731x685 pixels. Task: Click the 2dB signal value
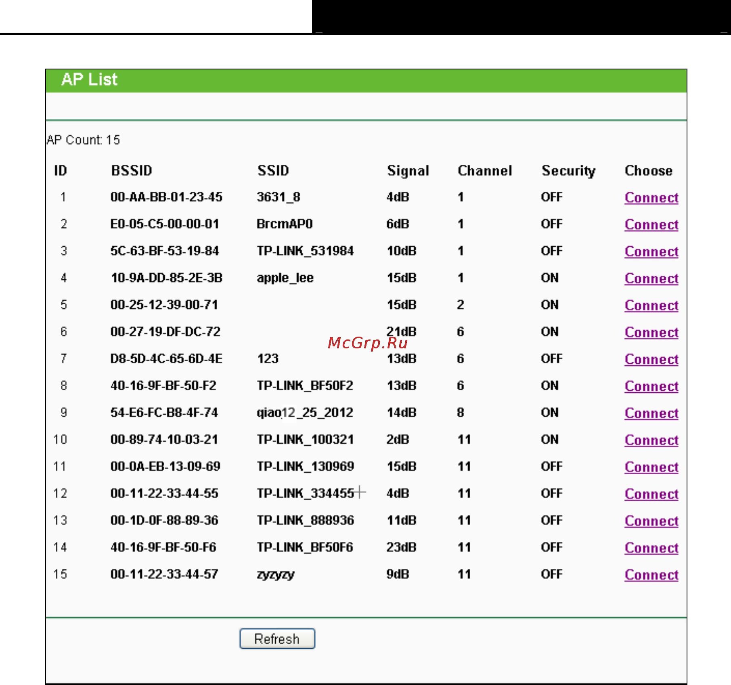[x=398, y=439]
